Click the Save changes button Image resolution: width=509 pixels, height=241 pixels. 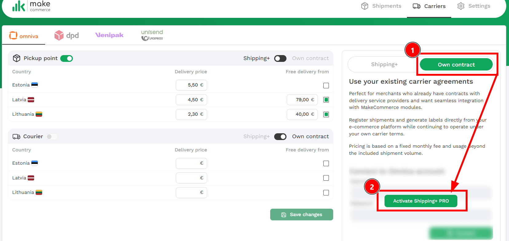pyautogui.click(x=302, y=215)
